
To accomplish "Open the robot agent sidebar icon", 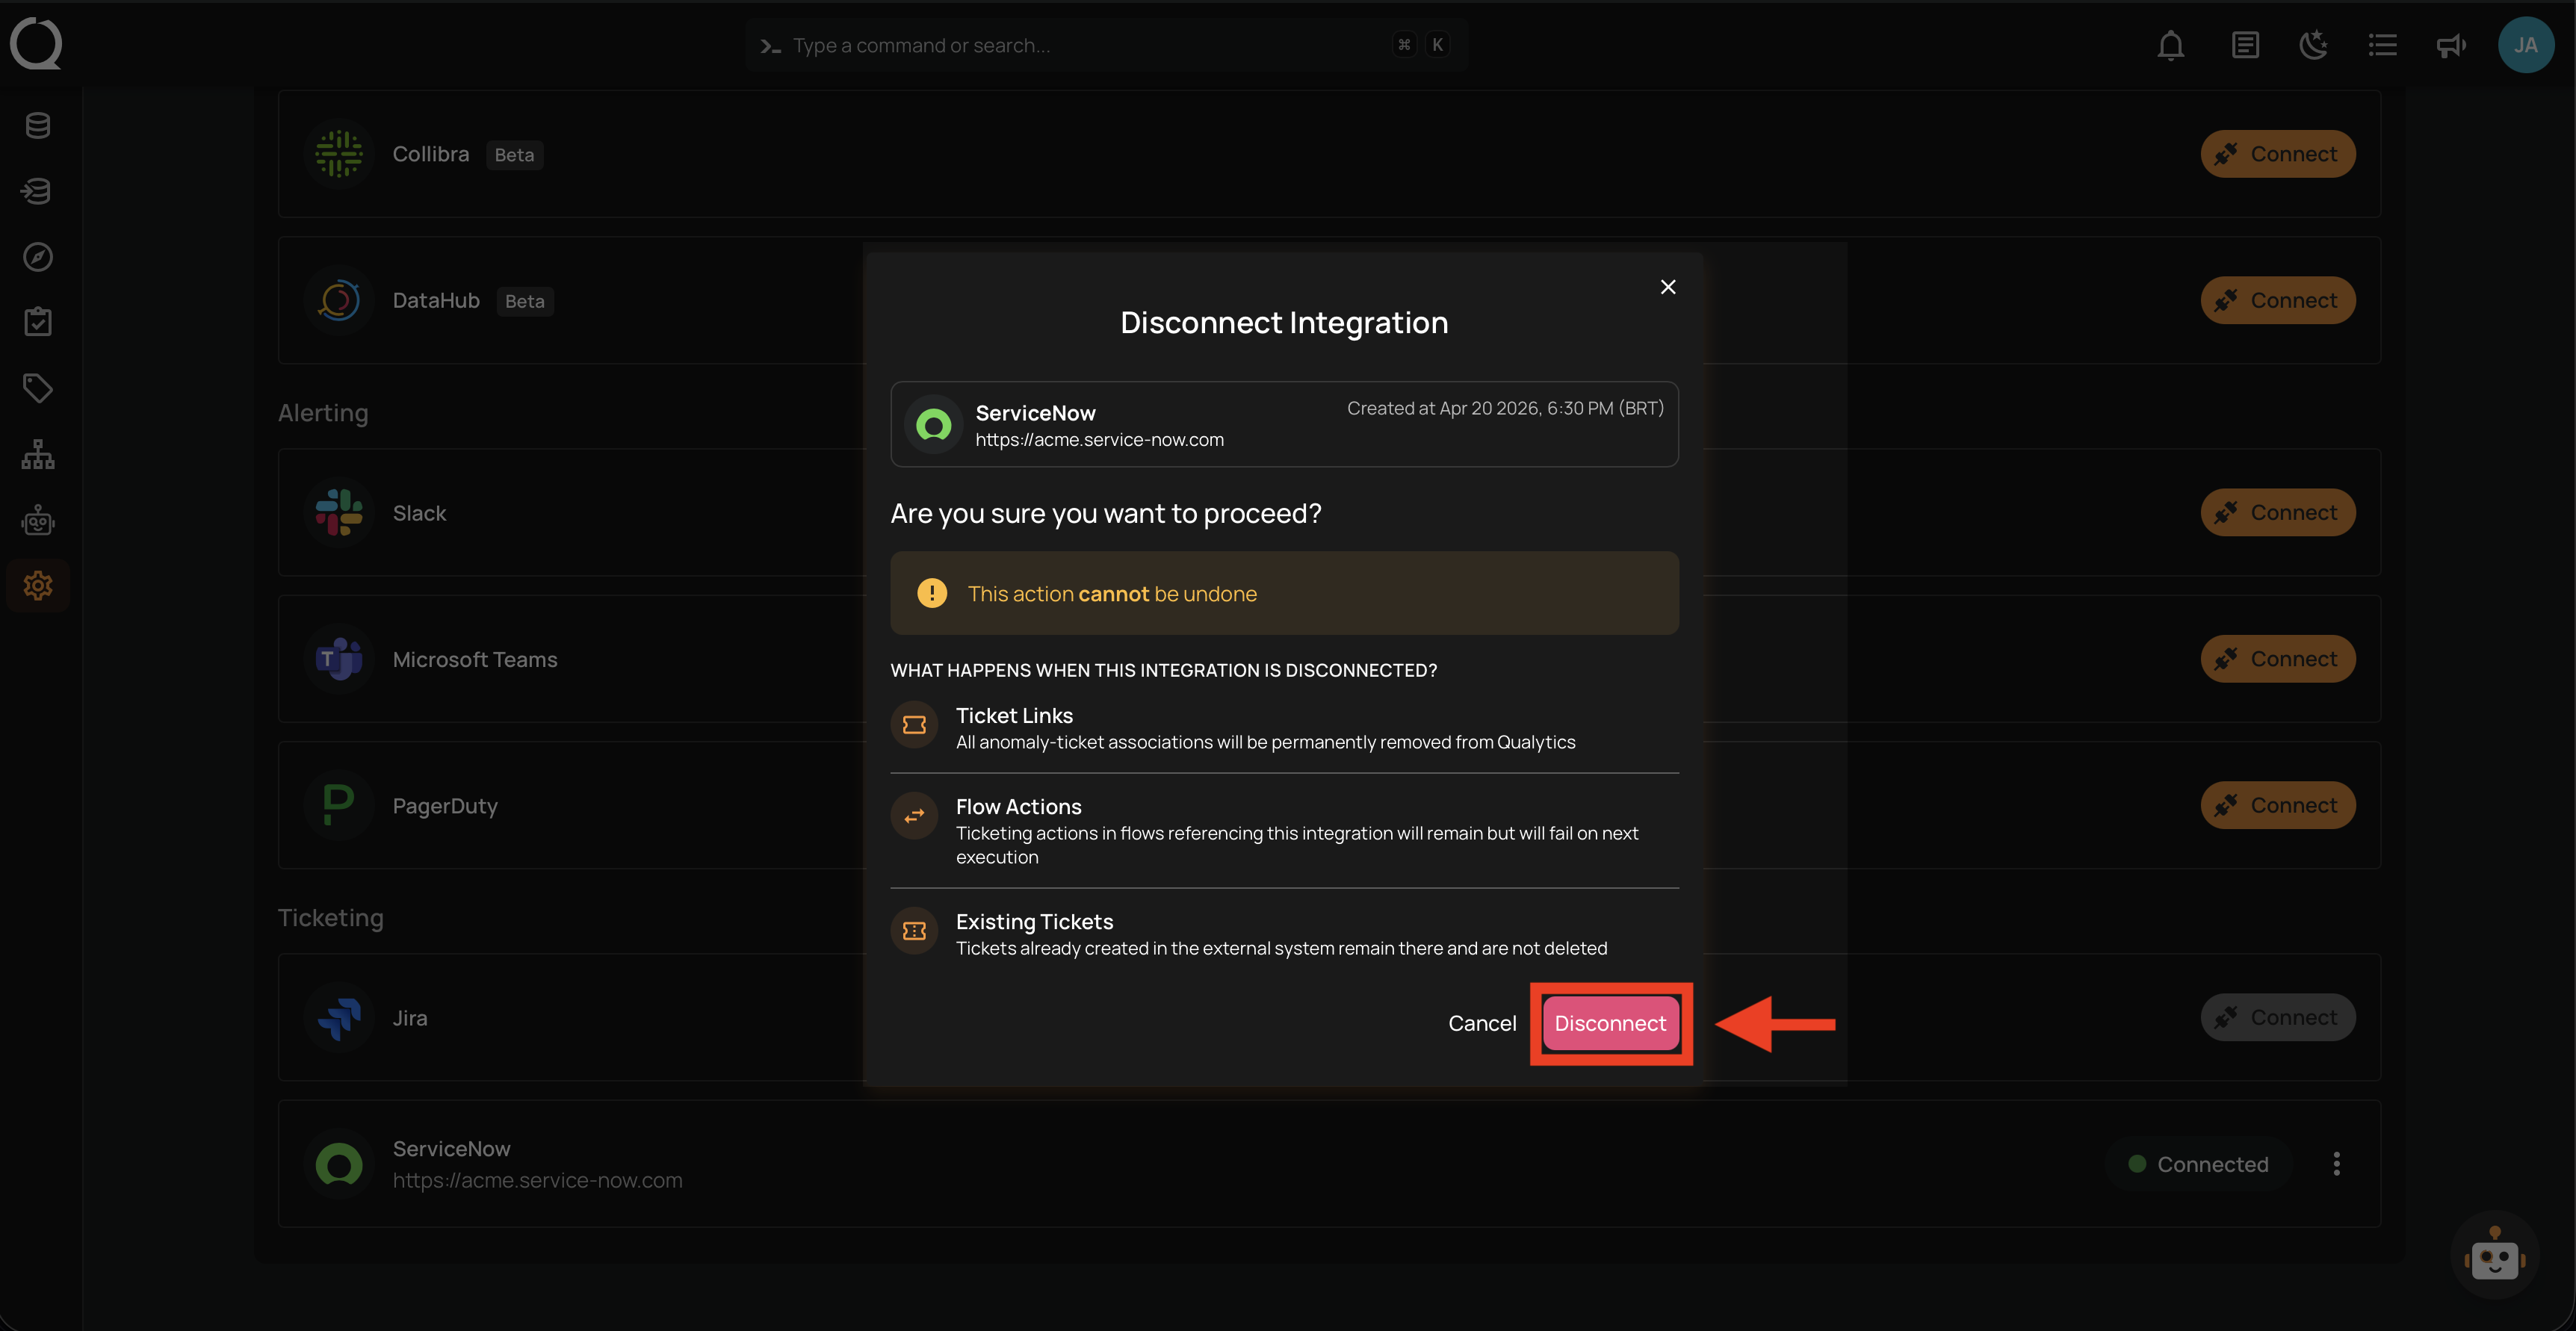I will (x=38, y=520).
